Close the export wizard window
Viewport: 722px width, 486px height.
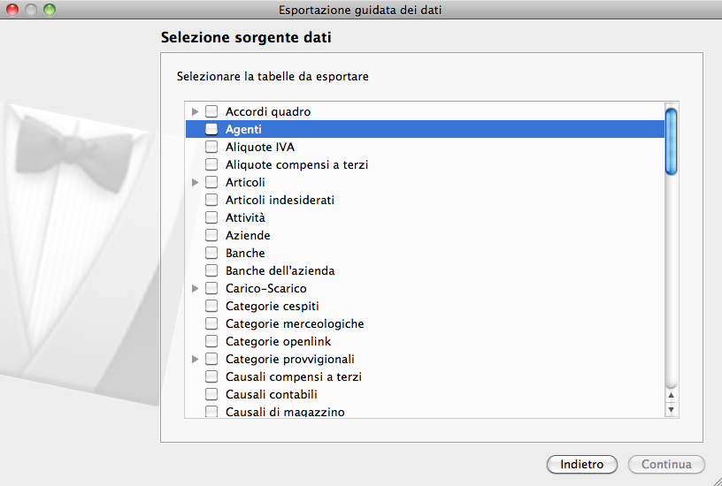(x=12, y=10)
